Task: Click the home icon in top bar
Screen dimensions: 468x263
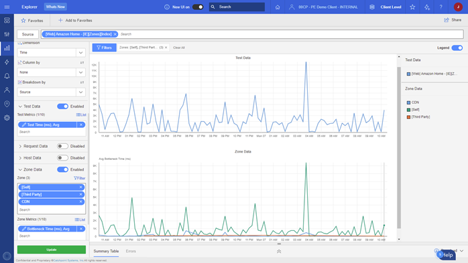Action: 278,7
